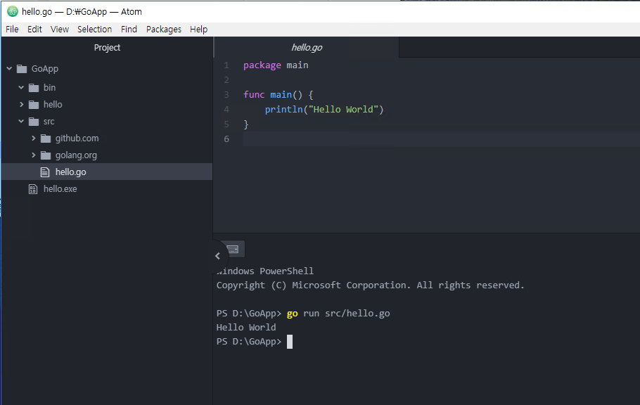Open the Find menu

pos(129,29)
